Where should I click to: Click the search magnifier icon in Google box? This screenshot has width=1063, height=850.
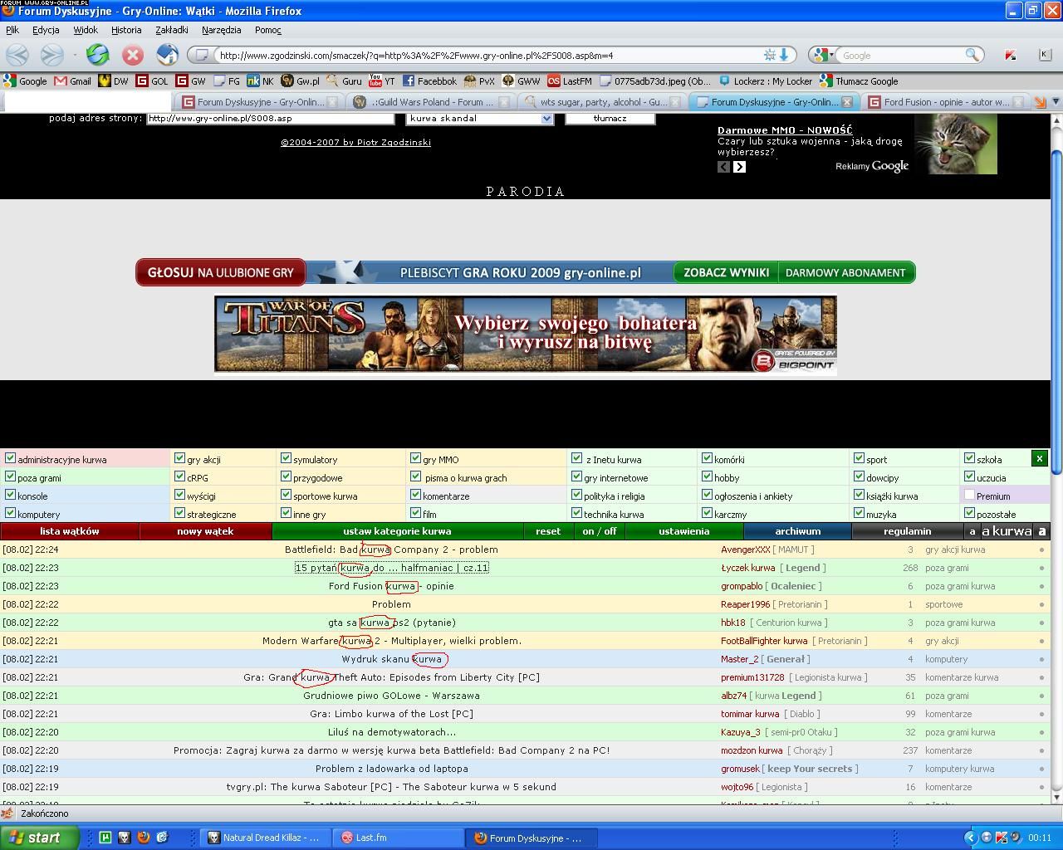click(x=972, y=55)
